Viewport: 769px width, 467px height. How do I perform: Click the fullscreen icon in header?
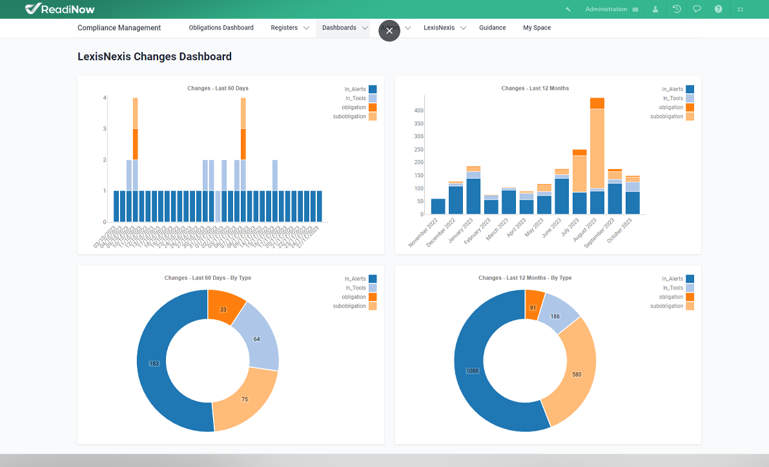tap(741, 9)
